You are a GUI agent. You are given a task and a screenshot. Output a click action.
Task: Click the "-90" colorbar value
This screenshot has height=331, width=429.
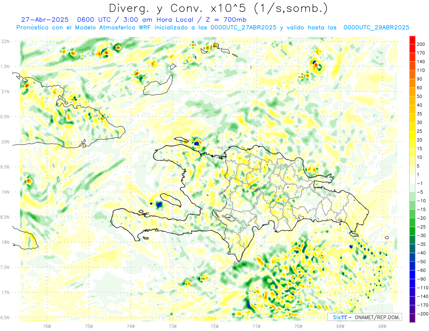coord(421,279)
